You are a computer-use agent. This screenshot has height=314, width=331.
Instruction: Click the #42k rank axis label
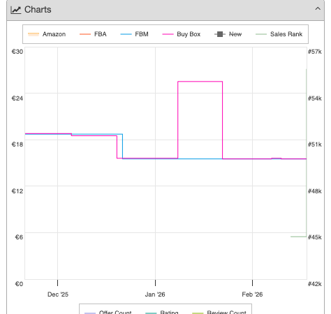click(x=315, y=284)
